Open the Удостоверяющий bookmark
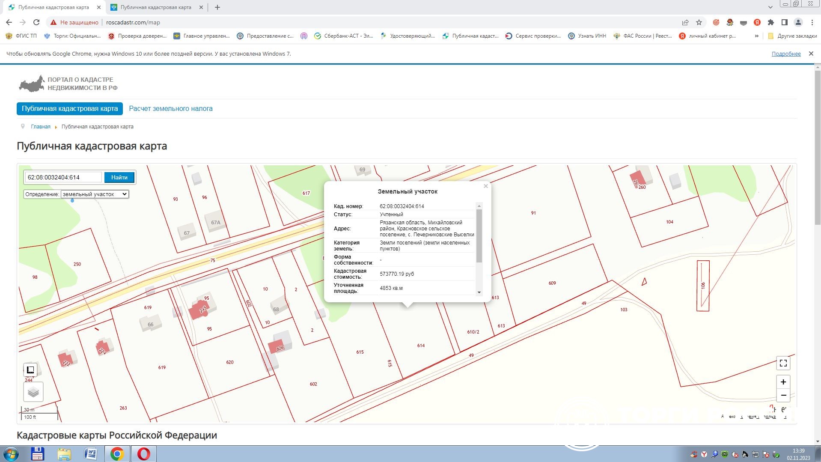Image resolution: width=821 pixels, height=462 pixels. coord(407,36)
